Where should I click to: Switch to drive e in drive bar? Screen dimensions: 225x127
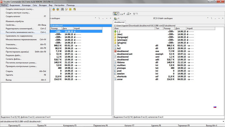click(x=129, y=14)
